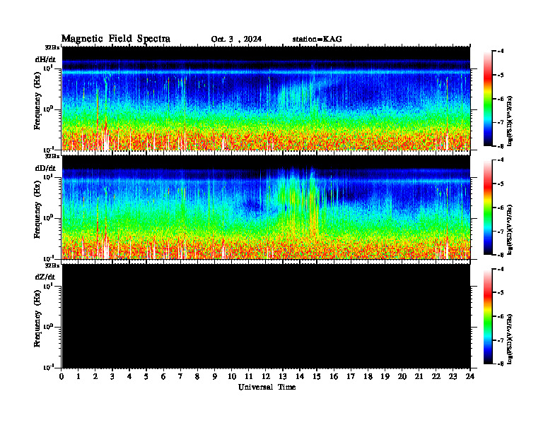Click hour "6" on the Universal Time axis
The image size is (560, 432).
[x=163, y=376]
